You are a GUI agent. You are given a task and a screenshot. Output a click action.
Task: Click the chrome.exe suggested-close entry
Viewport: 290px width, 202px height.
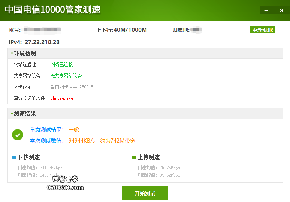coord(62,98)
